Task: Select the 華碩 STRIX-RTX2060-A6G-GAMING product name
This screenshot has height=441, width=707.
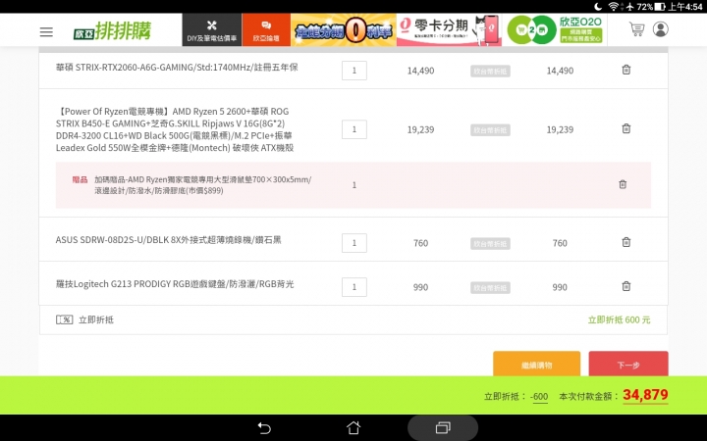Action: [x=177, y=68]
